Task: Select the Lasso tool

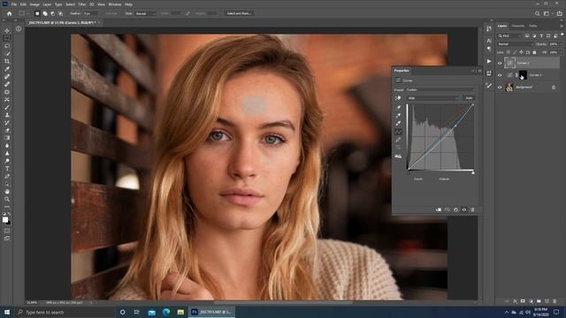Action: [7, 46]
